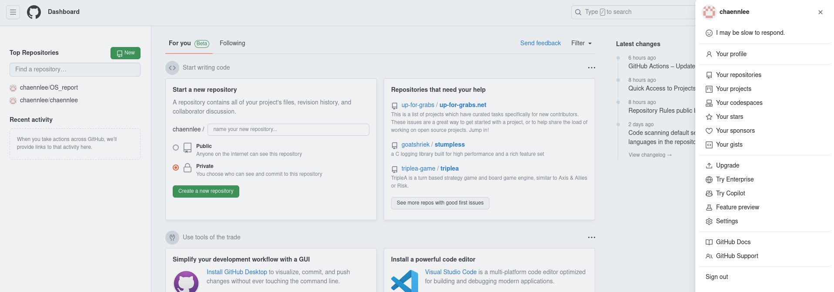Click Visual Studio Code link
This screenshot has width=834, height=292.
click(451, 272)
